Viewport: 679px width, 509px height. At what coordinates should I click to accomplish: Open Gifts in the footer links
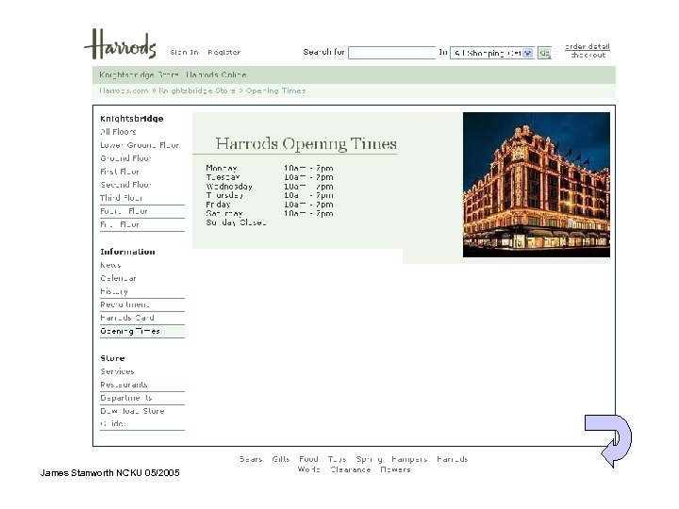tap(281, 459)
